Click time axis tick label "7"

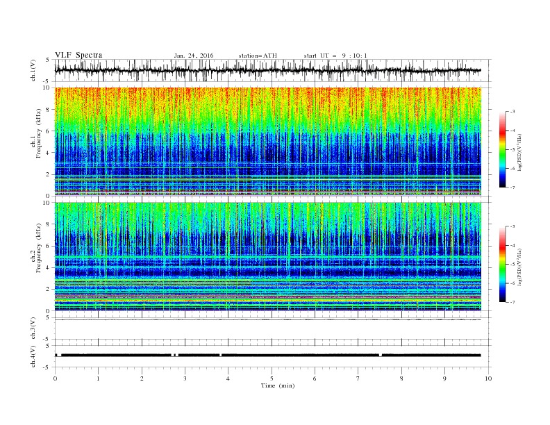click(358, 378)
